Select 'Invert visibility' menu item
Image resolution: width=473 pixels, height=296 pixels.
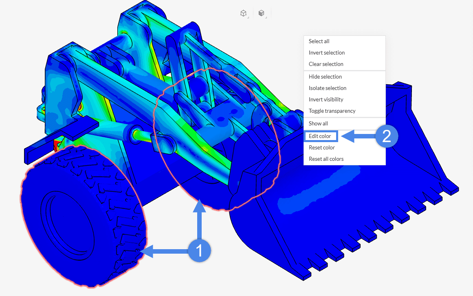pos(326,99)
